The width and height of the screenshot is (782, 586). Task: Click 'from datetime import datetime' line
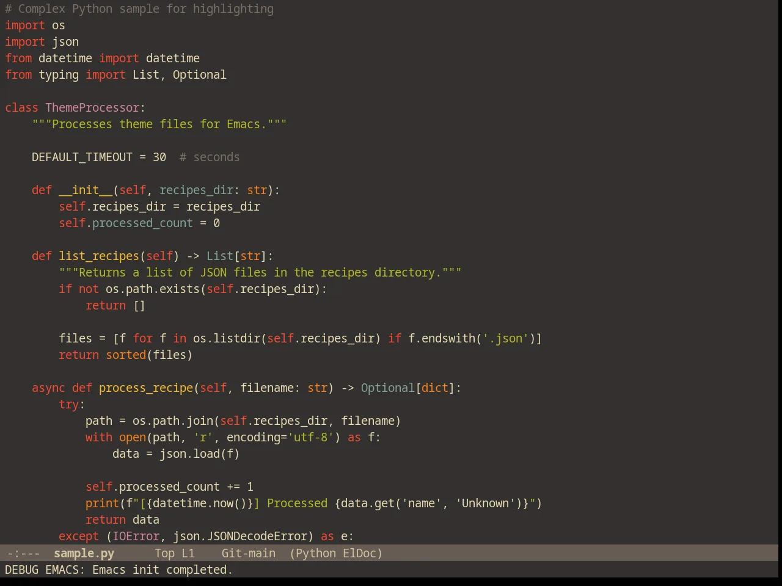102,58
